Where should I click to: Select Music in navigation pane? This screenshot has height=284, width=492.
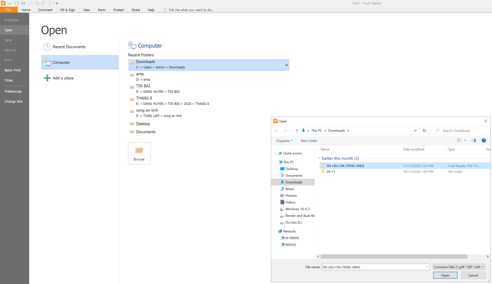pyautogui.click(x=289, y=189)
